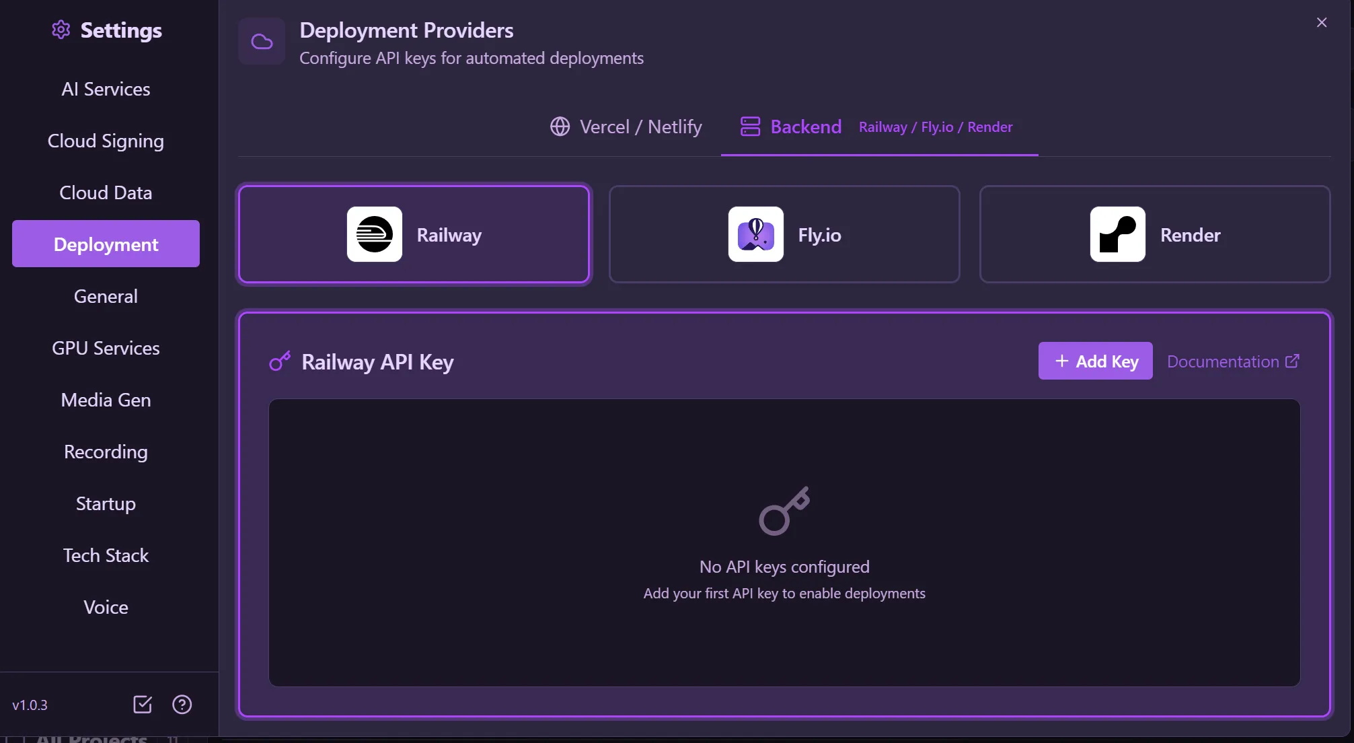Select the Render provider card
1354x743 pixels.
click(1155, 234)
